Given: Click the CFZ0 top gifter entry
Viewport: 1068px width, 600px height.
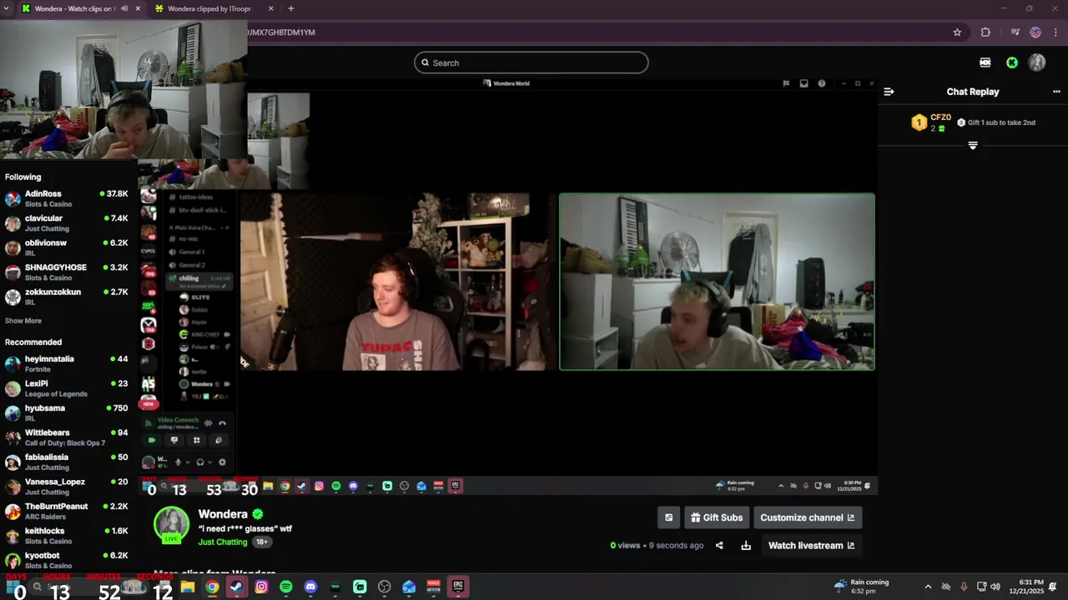Looking at the screenshot, I should [930, 122].
